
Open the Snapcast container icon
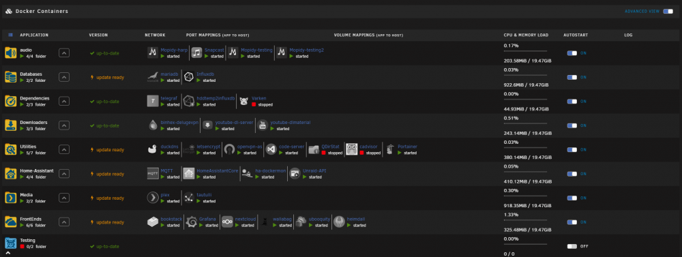point(196,52)
